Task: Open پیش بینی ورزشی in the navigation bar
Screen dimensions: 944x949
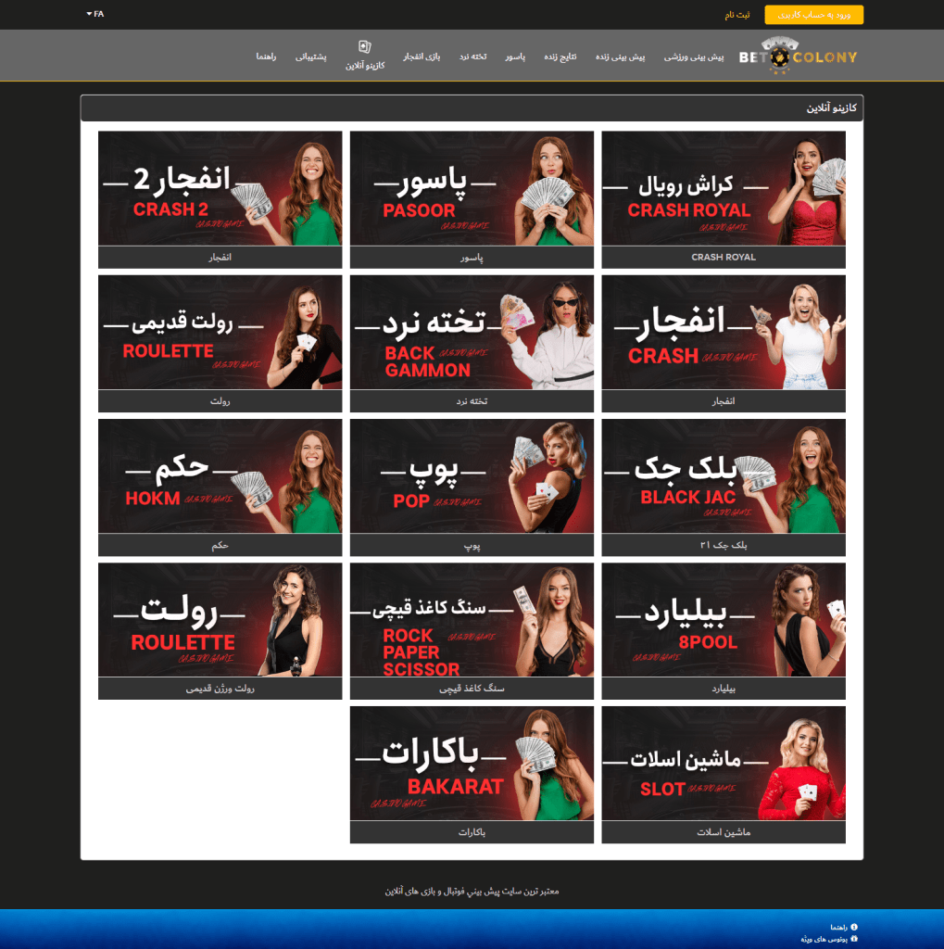Action: tap(694, 57)
